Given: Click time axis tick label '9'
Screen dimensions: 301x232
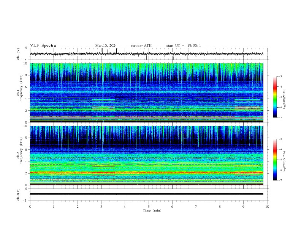Looking at the screenshot, I should click(243, 207).
